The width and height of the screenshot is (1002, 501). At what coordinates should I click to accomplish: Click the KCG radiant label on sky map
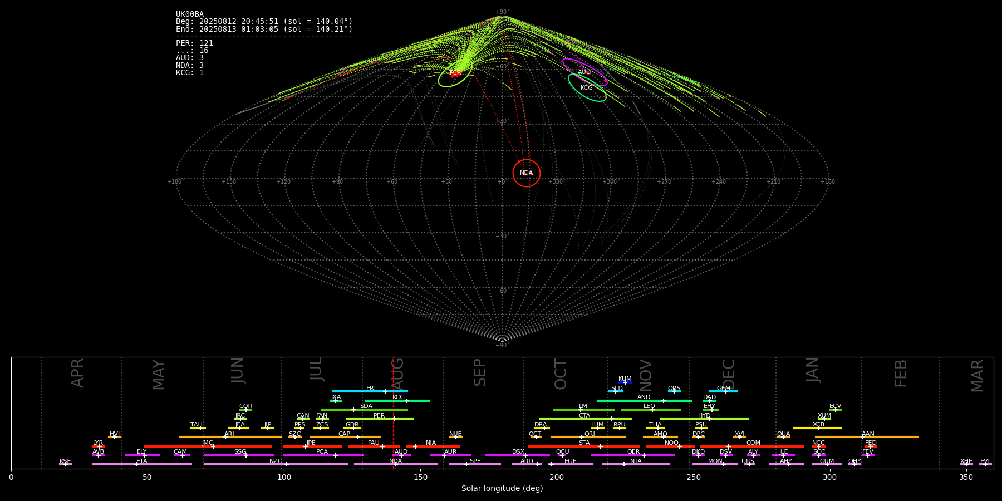(587, 87)
